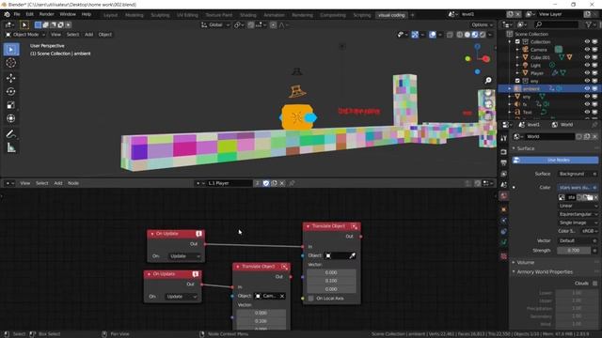Screen dimensions: 602x338
Task: Switch to the Scripting workspace tab
Action: pyautogui.click(x=361, y=15)
